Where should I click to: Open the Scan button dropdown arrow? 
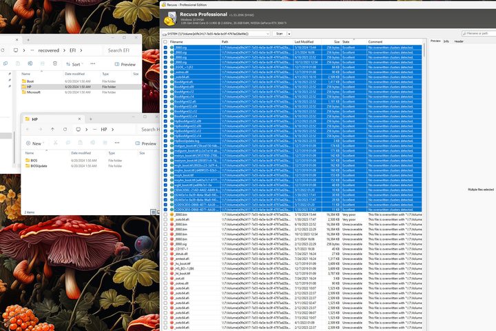[x=289, y=34]
